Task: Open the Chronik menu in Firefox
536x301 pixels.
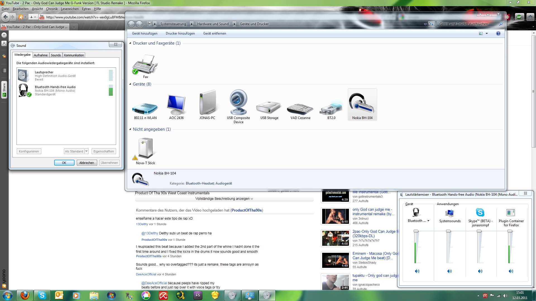Action: 52,9
